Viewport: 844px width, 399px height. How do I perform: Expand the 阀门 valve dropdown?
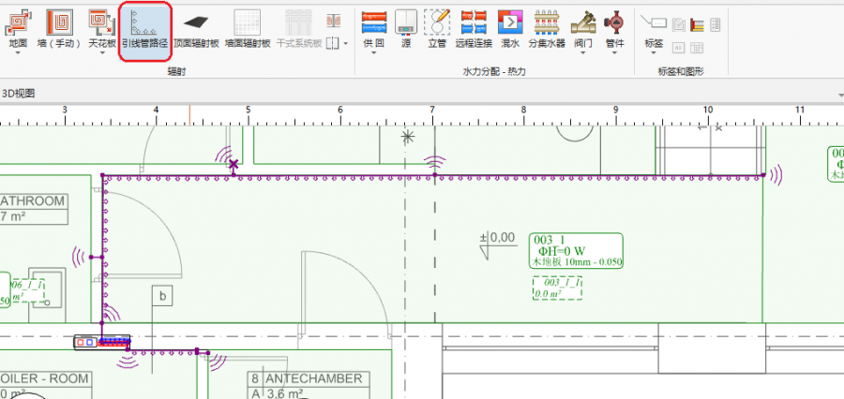[587, 52]
